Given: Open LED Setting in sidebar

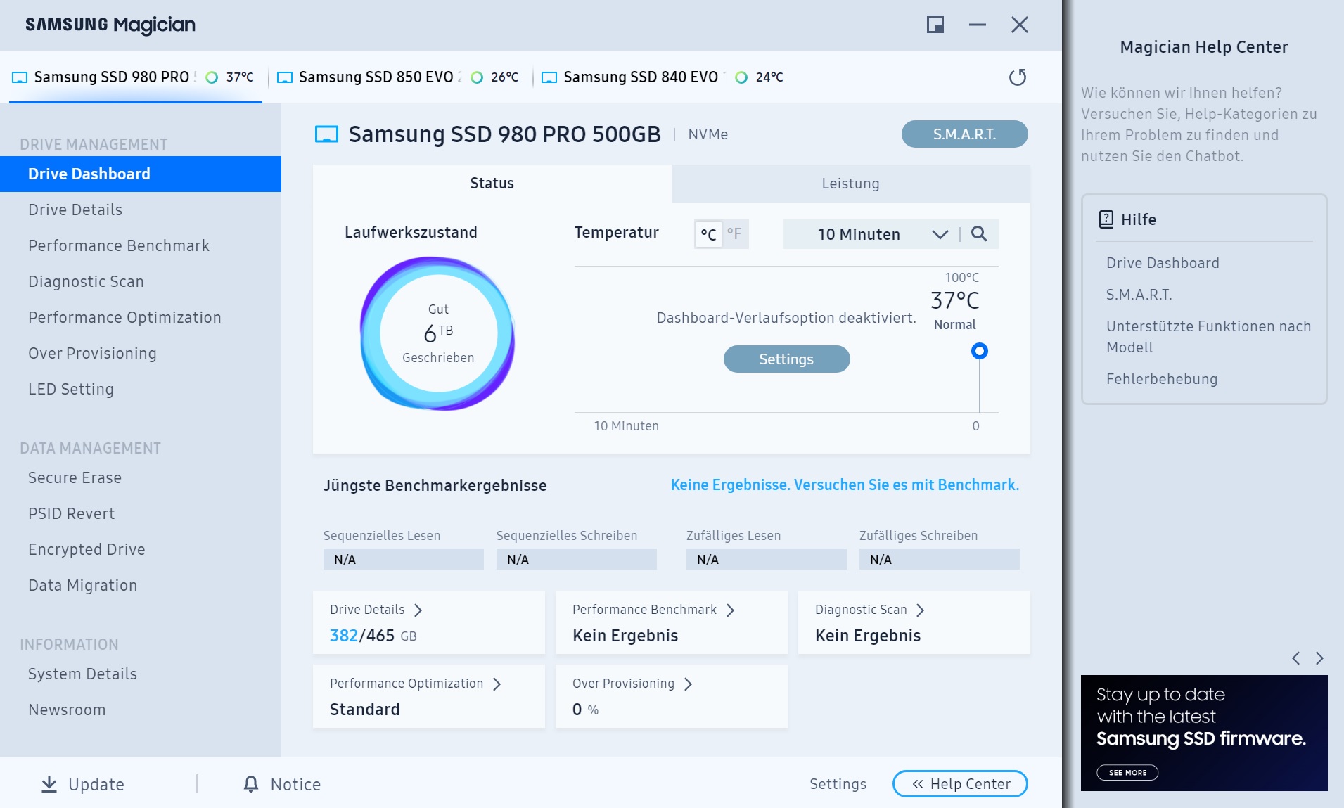Looking at the screenshot, I should (141, 389).
